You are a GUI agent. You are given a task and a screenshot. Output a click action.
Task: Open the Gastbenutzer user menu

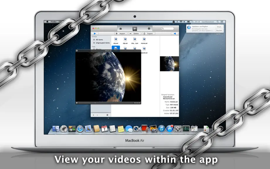(208, 22)
